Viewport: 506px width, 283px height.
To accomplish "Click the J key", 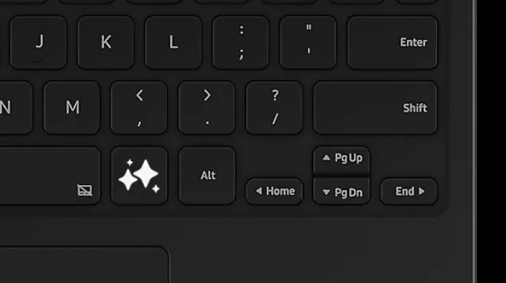I will 38,43.
